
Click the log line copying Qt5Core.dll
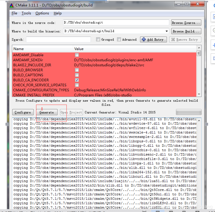coord(105,190)
